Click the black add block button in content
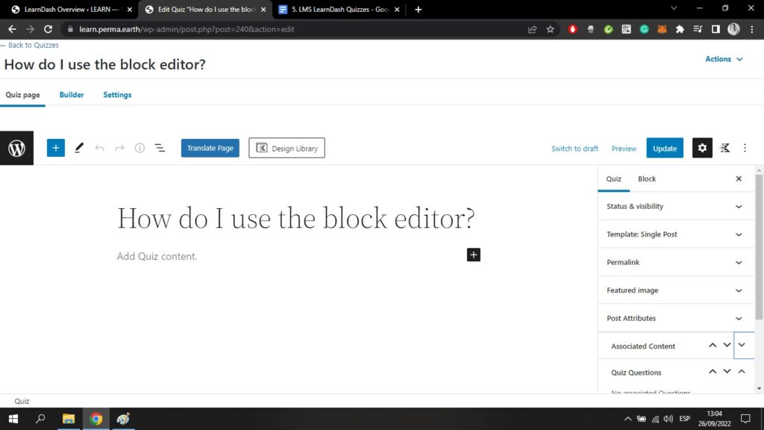764x430 pixels. 474,255
